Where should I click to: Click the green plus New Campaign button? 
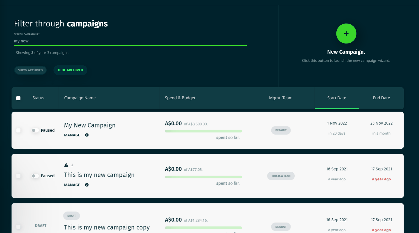[346, 34]
